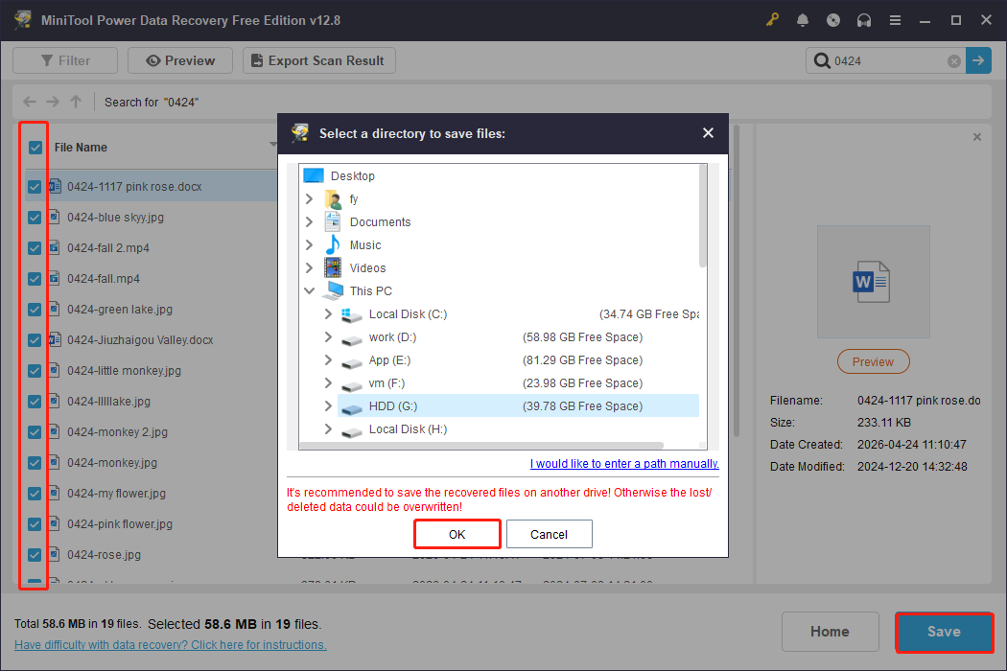This screenshot has height=671, width=1007.
Task: Uncheck 0424-1117 pink rose.docx checkbox
Action: [35, 187]
